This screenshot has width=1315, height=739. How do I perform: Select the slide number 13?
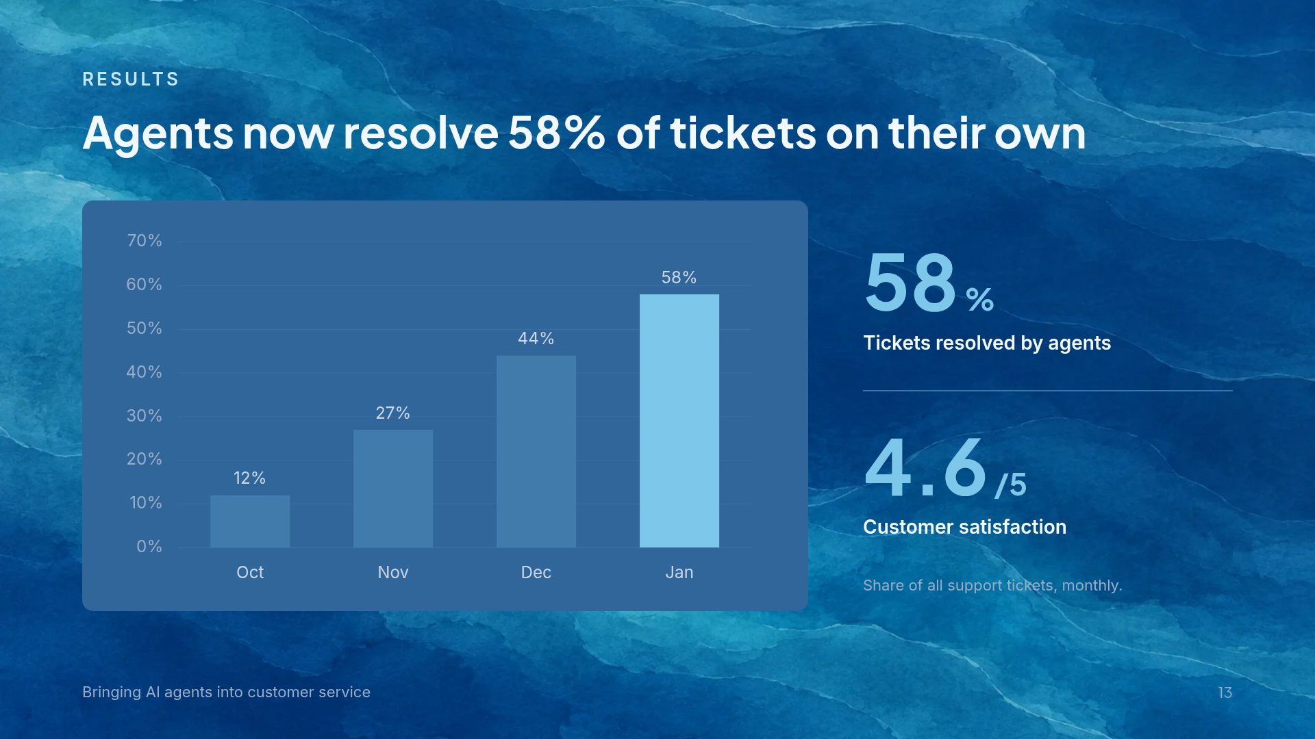click(1225, 692)
